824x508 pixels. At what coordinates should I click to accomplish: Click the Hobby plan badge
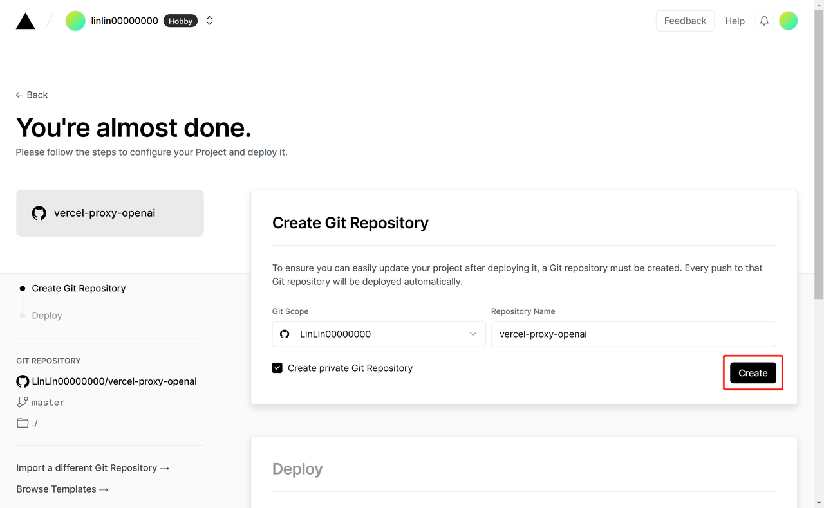pyautogui.click(x=180, y=21)
